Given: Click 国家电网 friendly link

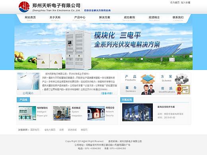Looking at the screenshot, I should (x=35, y=130).
